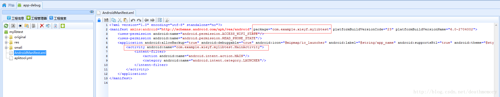Select the original folder in the tree

click(x=20, y=37)
